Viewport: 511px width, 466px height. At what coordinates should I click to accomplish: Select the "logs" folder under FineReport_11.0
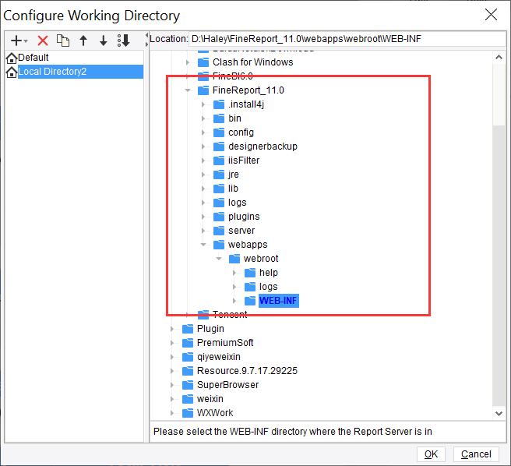click(x=237, y=203)
